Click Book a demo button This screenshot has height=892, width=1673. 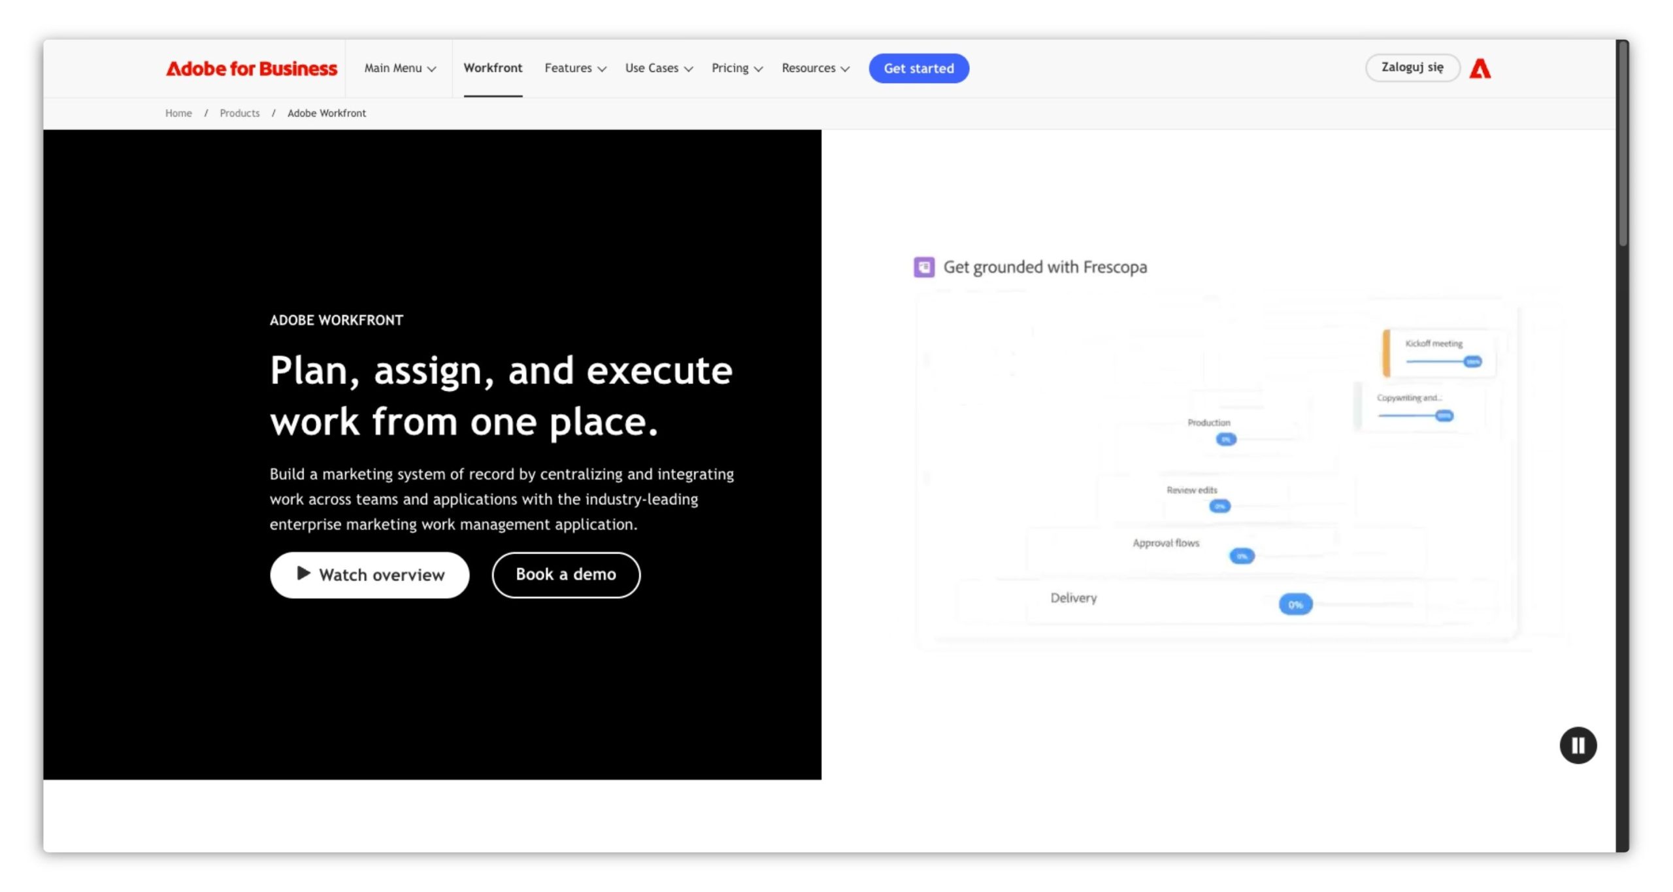click(x=565, y=574)
